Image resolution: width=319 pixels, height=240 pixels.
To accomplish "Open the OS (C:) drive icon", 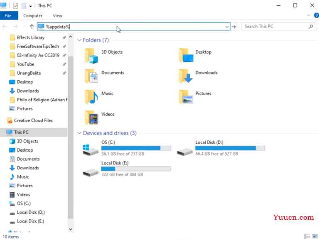I will click(91, 149).
